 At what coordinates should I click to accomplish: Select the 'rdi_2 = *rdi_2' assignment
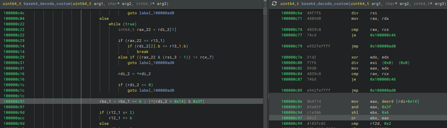pyautogui.click(x=134, y=74)
